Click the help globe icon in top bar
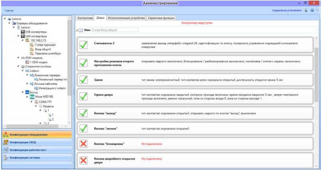 coord(311,10)
